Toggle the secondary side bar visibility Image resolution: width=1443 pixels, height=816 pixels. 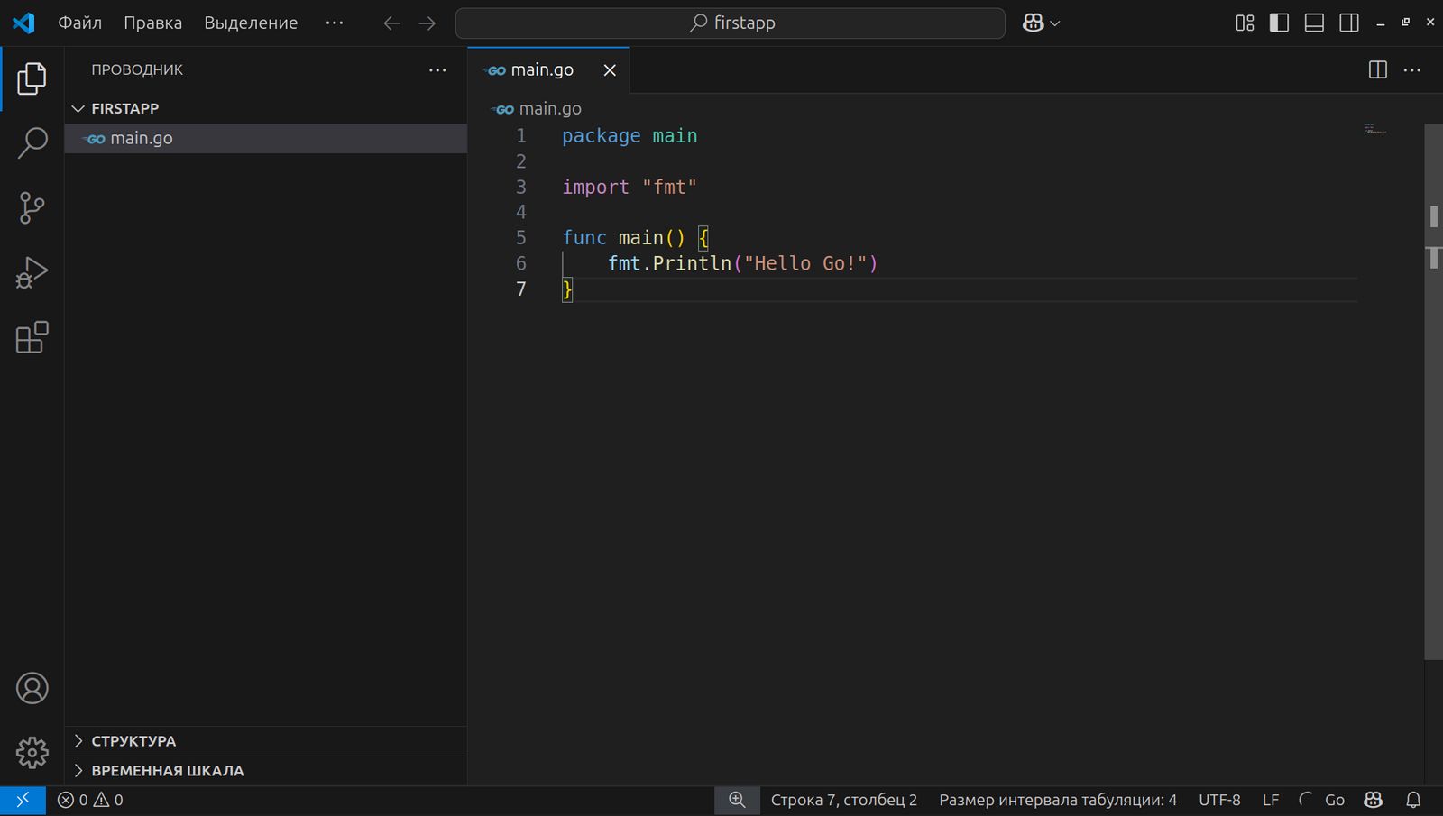(x=1349, y=23)
